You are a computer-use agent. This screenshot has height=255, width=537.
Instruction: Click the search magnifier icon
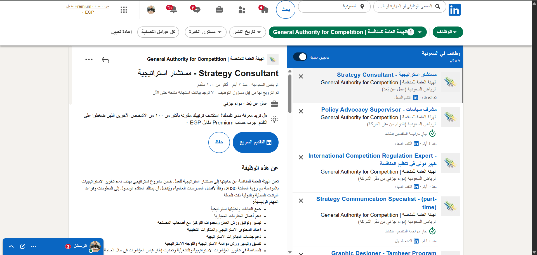438,6
